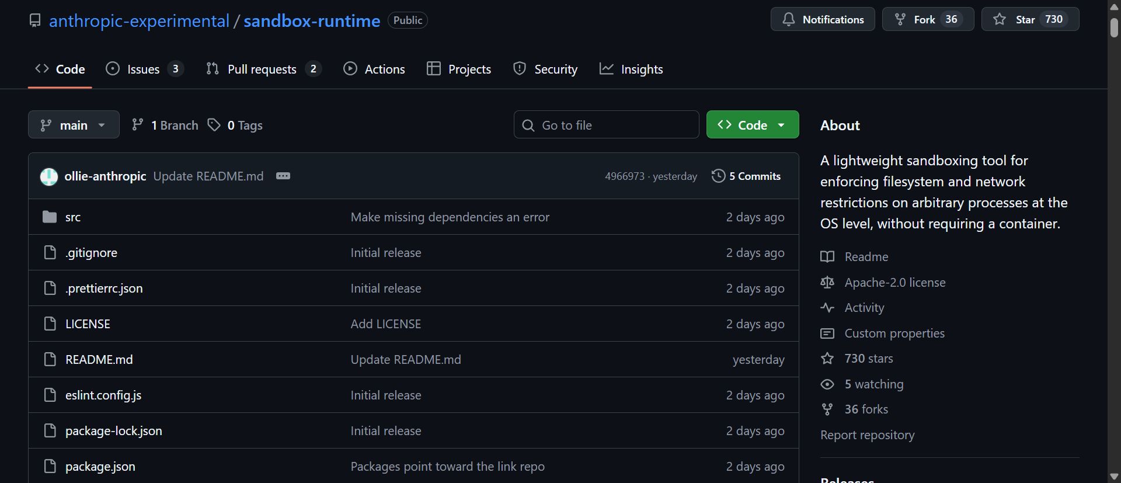The image size is (1121, 483).
Task: Click the page vertical scrollbar thumb
Action: coord(1114,28)
